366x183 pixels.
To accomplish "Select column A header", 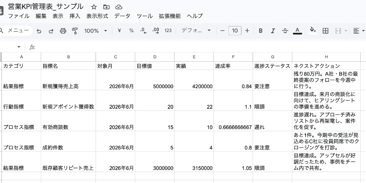I will 22,57.
